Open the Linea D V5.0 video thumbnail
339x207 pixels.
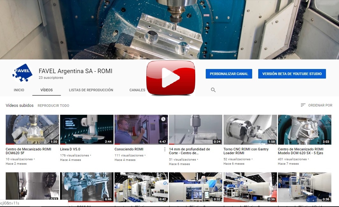coord(87,130)
